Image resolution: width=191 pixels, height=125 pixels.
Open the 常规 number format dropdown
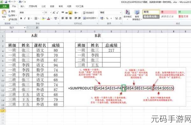coord(120,12)
